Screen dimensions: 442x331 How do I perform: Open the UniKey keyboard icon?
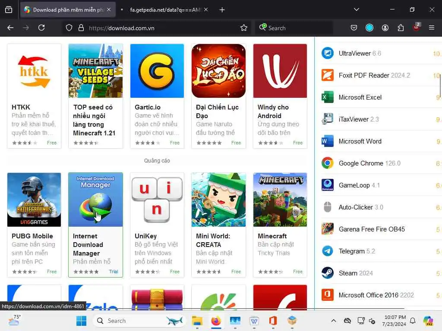click(157, 200)
